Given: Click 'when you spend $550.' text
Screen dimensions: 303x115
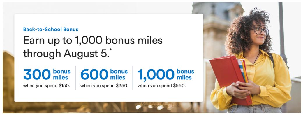Looking at the screenshot, I should [161, 86].
